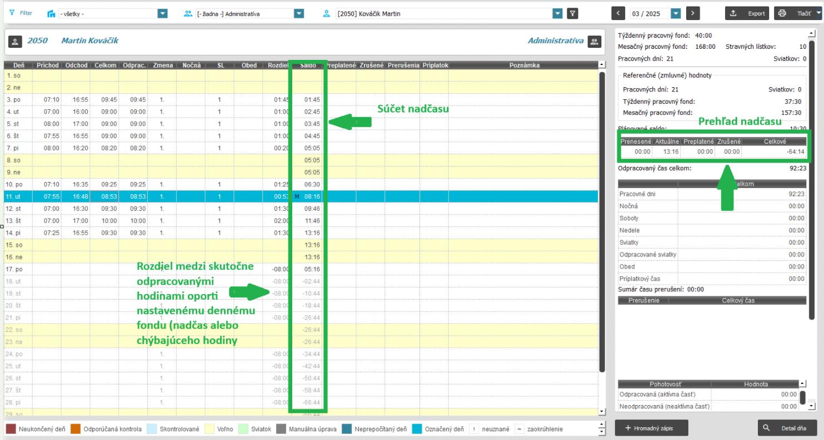The height and width of the screenshot is (440, 824).
Task: Open the 03 / 2025 month picker dropdown
Action: pos(676,14)
